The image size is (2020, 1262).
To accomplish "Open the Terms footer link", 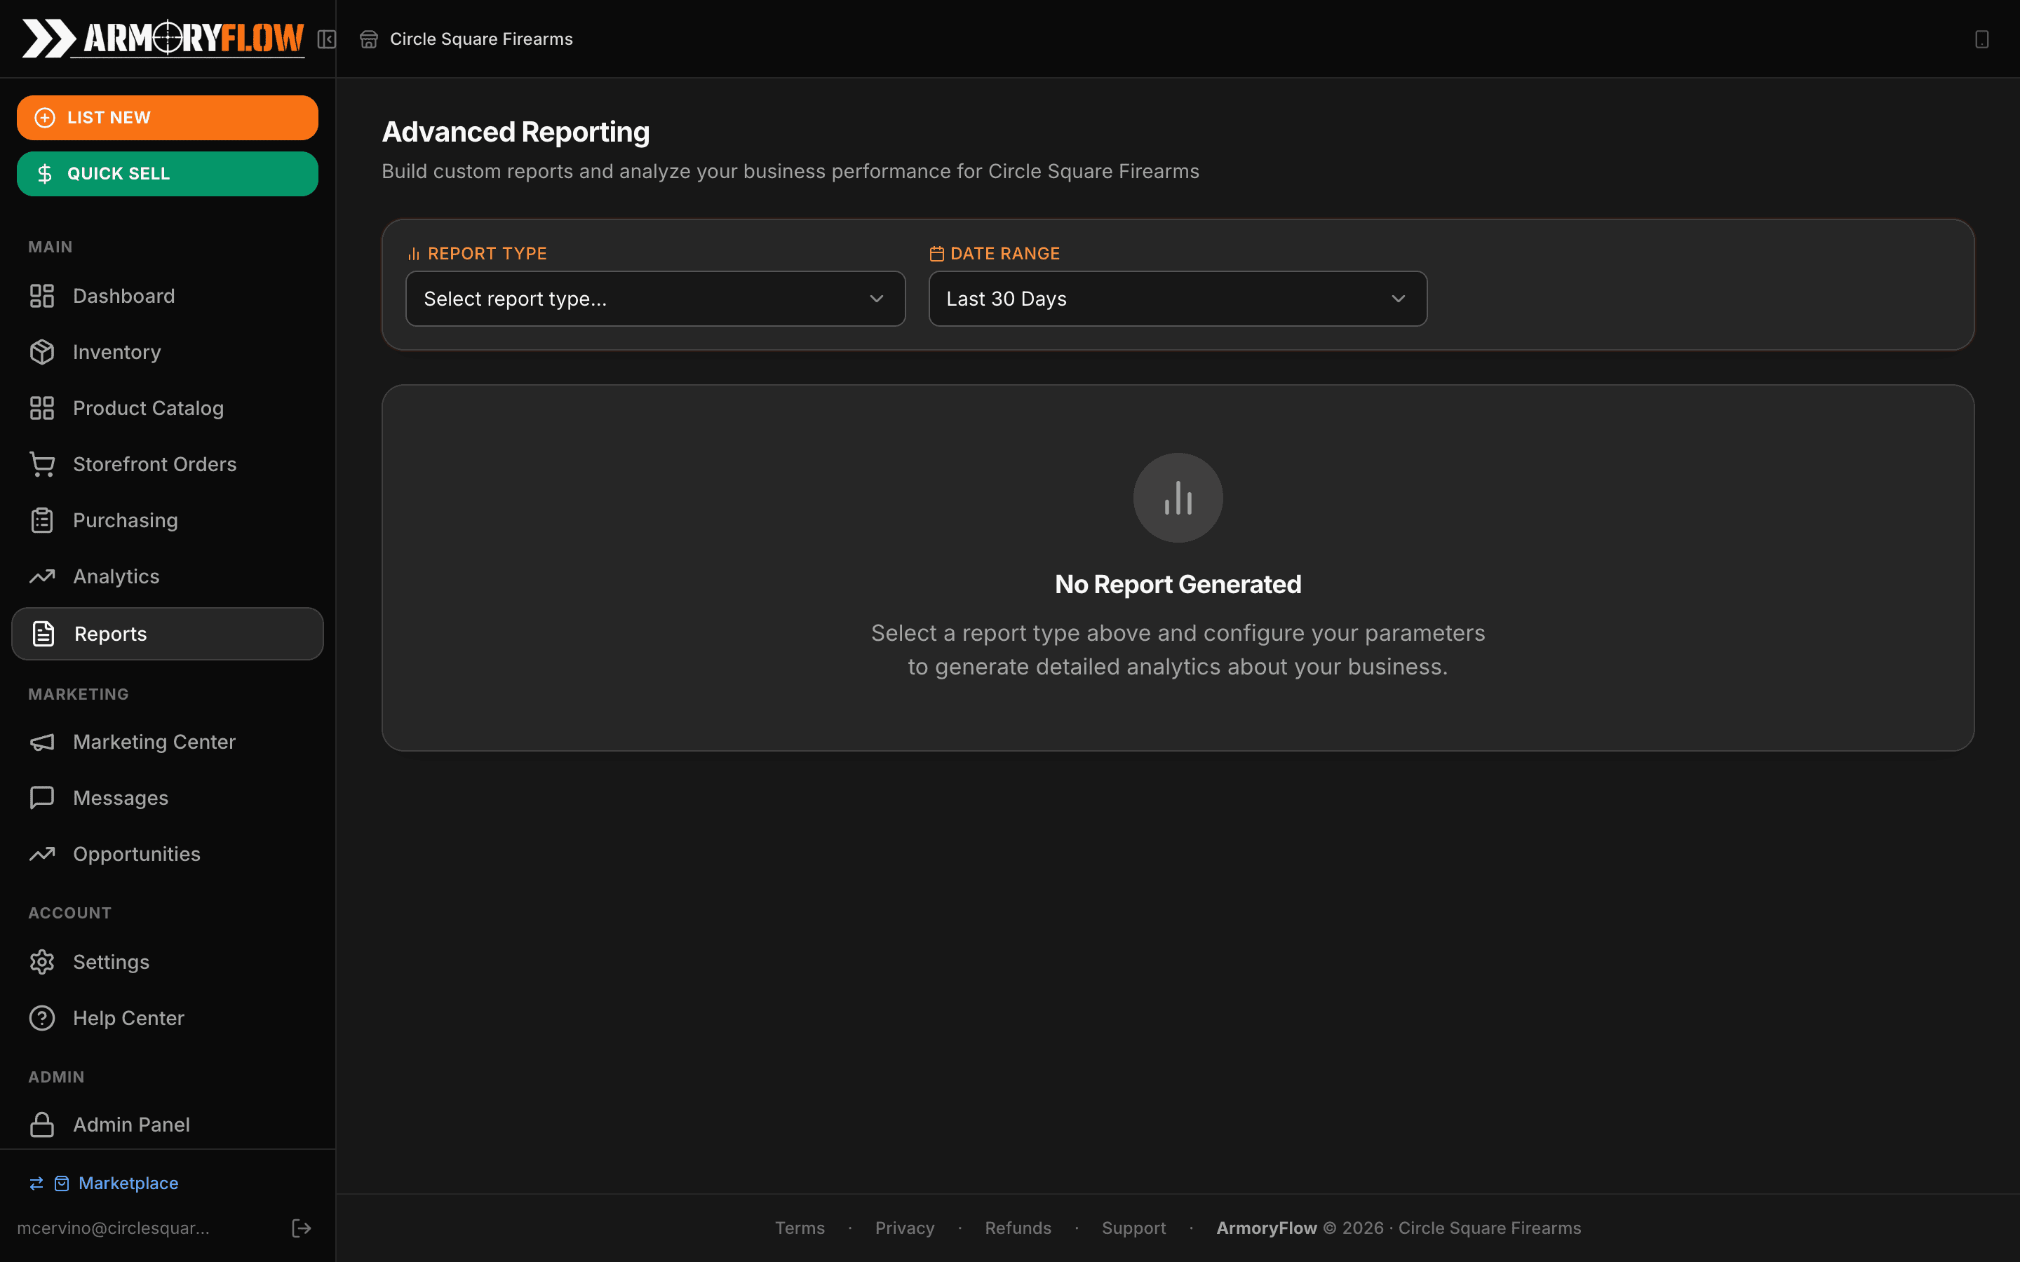I will pyautogui.click(x=799, y=1228).
